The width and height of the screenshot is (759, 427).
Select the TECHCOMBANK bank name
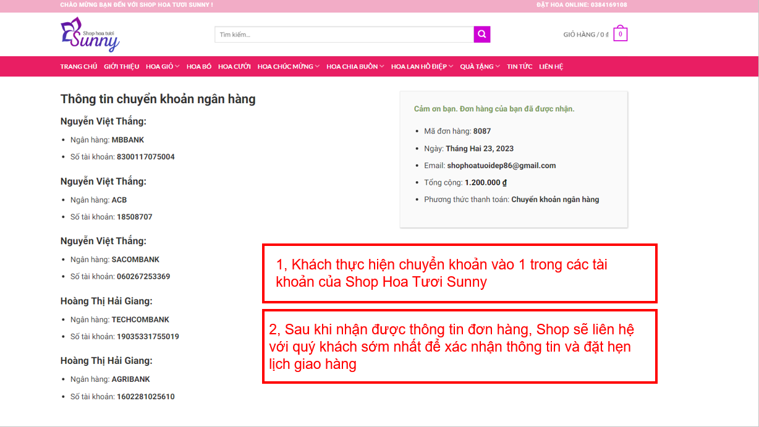pos(141,319)
